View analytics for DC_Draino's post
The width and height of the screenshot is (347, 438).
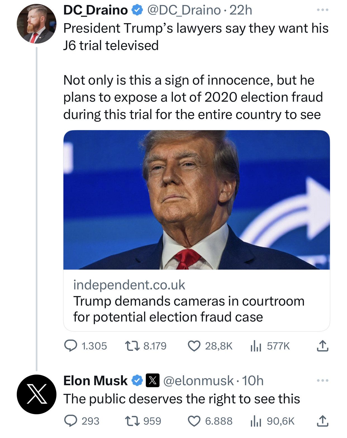[256, 346]
